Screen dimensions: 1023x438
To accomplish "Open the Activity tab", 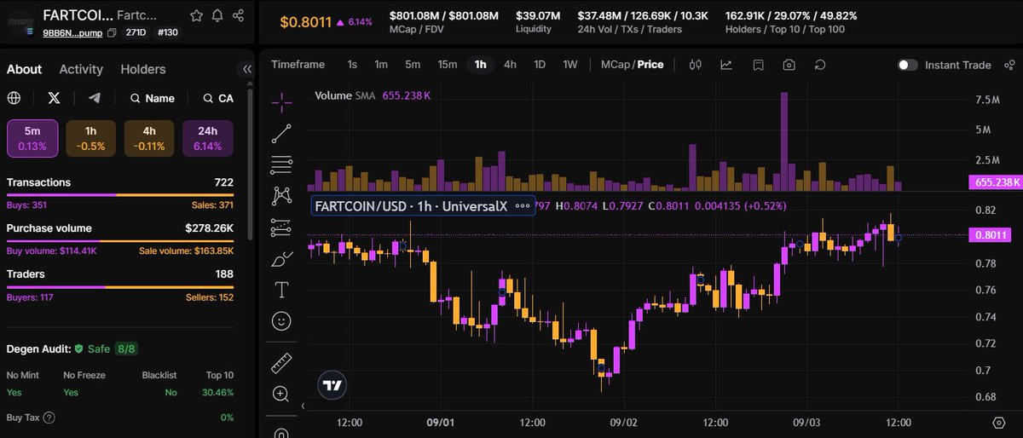I will coord(81,69).
